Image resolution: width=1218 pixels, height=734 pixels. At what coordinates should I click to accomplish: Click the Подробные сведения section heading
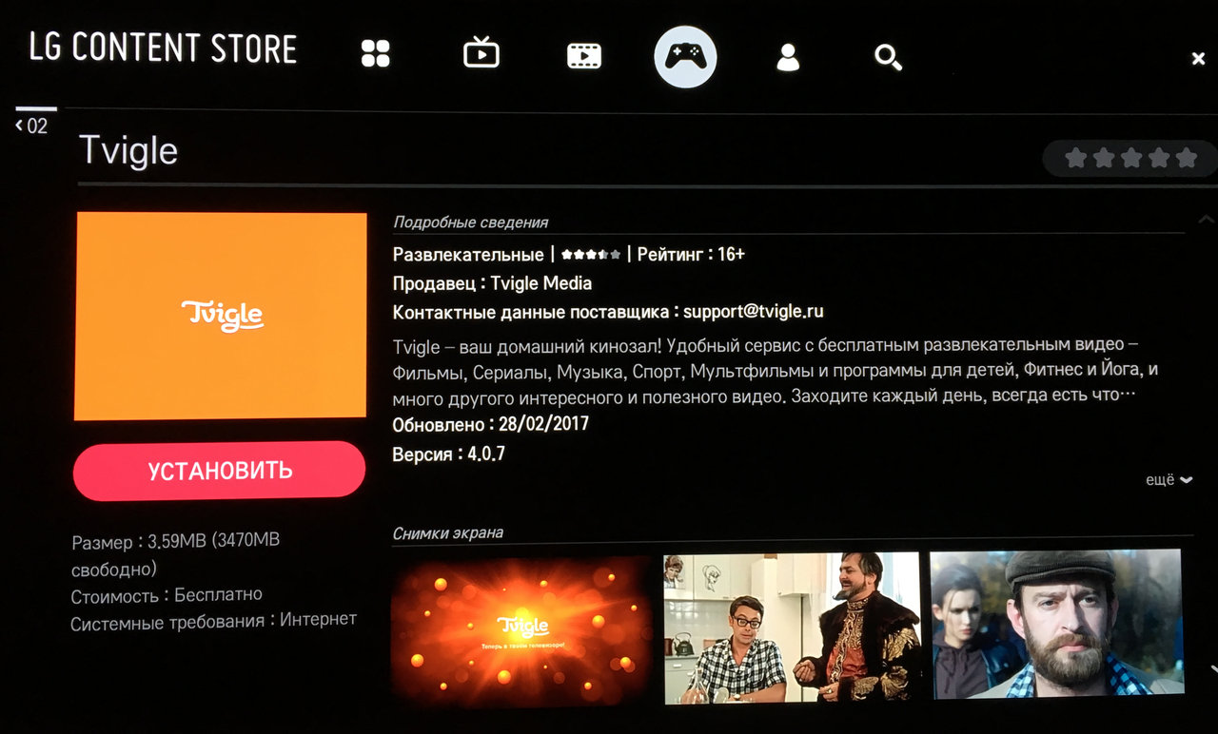click(x=471, y=222)
